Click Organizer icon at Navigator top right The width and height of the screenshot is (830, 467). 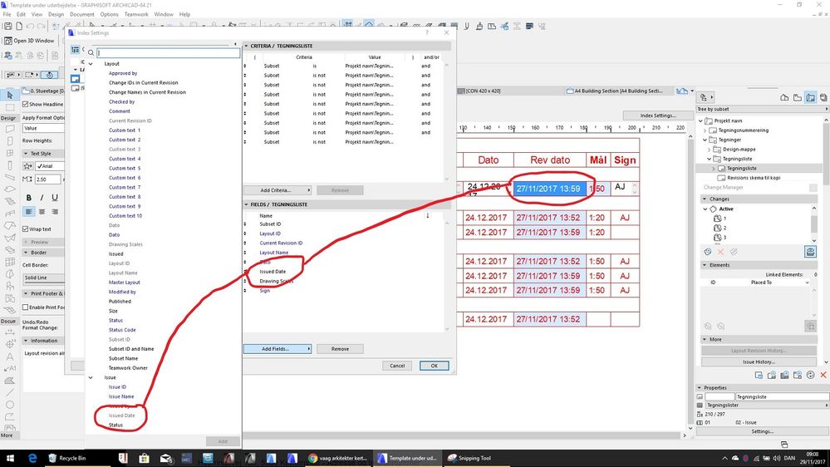pyautogui.click(x=823, y=97)
